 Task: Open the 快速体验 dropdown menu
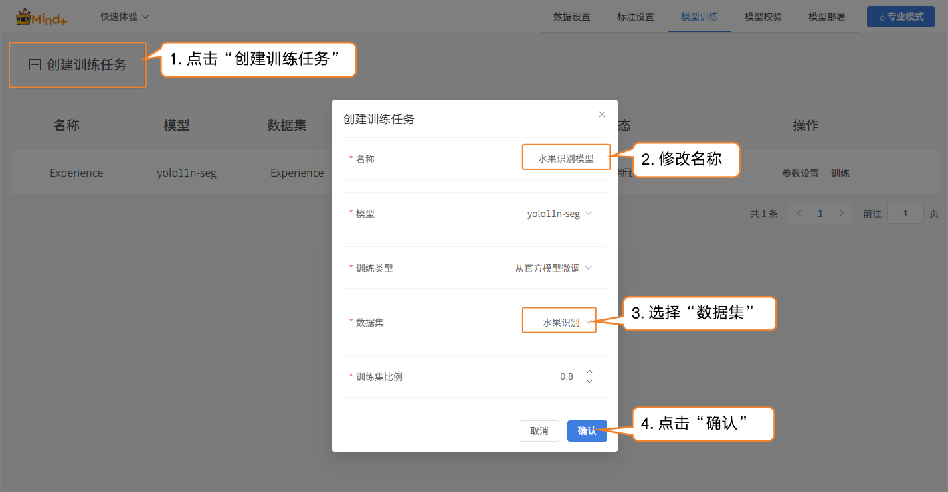[124, 17]
